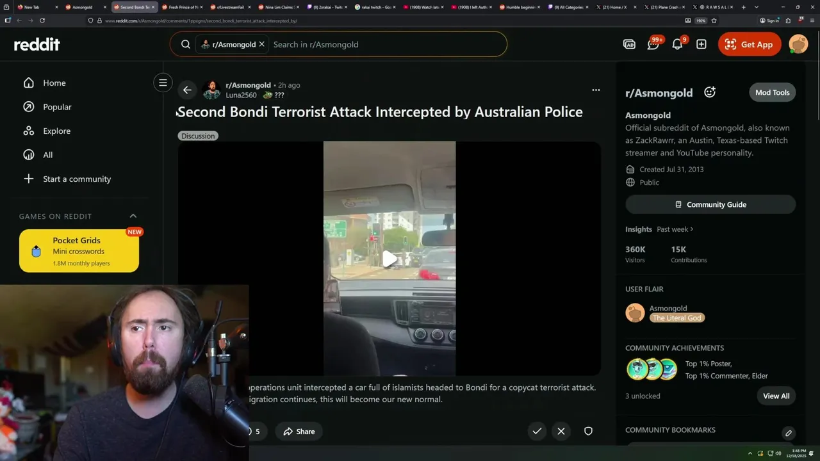Open the user profile avatar menu
The image size is (820, 461).
pyautogui.click(x=798, y=44)
